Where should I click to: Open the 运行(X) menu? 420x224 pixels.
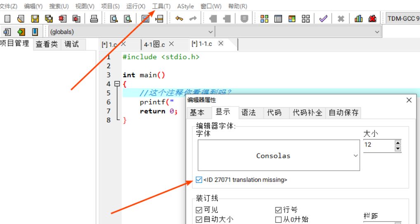(x=136, y=6)
